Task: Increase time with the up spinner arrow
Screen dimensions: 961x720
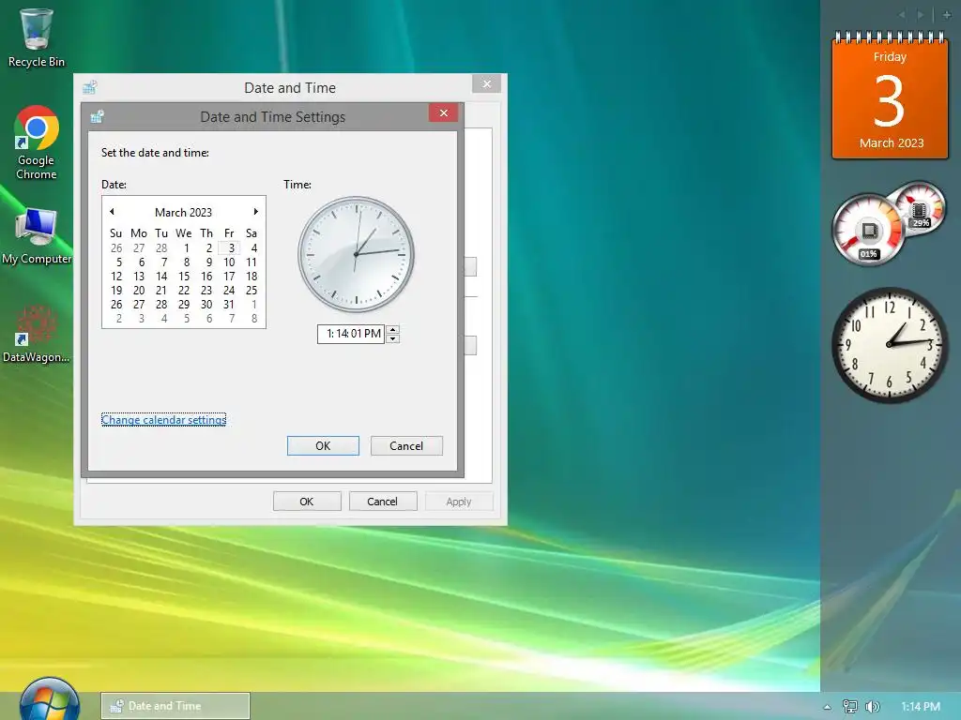Action: click(393, 329)
